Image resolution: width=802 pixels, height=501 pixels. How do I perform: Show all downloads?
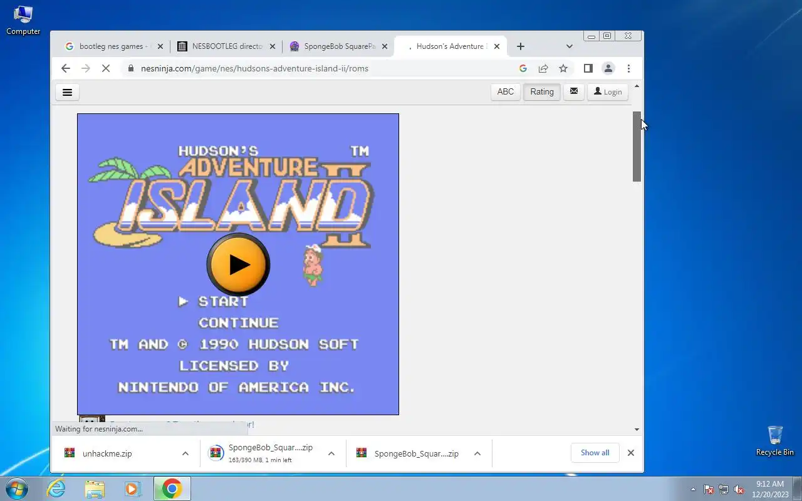pyautogui.click(x=595, y=453)
